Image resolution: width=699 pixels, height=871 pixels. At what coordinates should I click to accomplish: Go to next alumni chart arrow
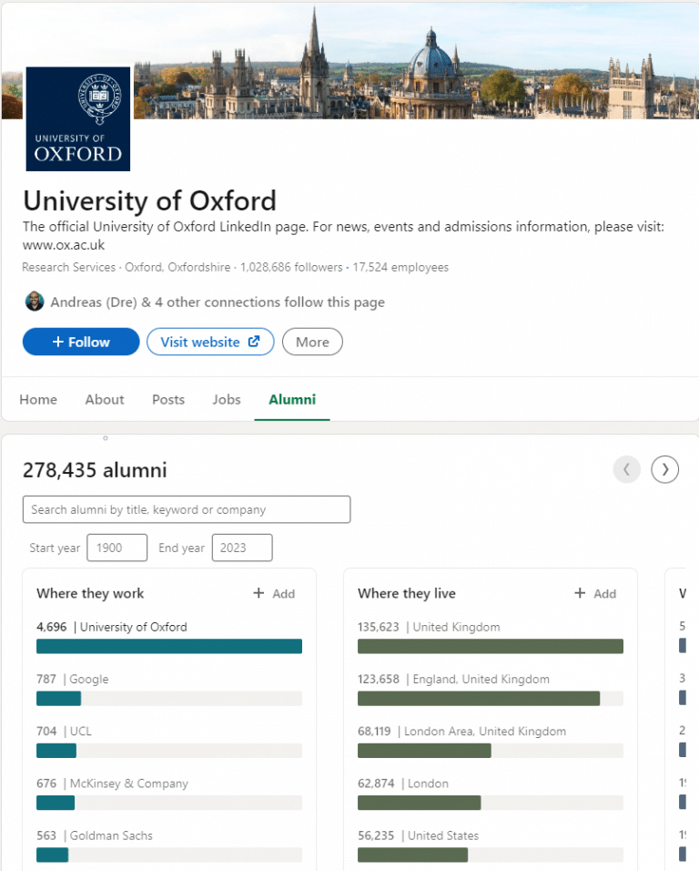click(664, 470)
